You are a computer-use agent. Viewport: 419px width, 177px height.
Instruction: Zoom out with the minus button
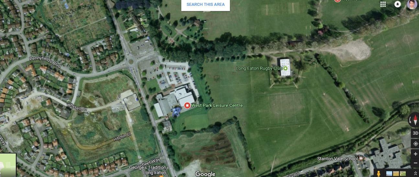pos(415,163)
